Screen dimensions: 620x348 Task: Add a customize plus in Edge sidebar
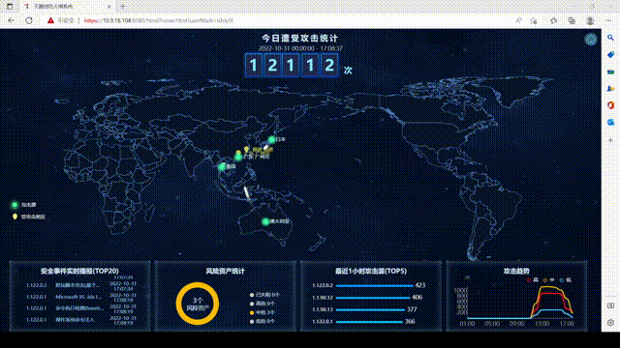(610, 140)
